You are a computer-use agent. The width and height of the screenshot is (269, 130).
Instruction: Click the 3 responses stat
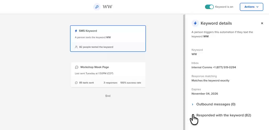click(x=110, y=83)
